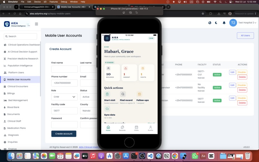
Task: Disable the user with phone +254700000002
Action: (x=242, y=98)
